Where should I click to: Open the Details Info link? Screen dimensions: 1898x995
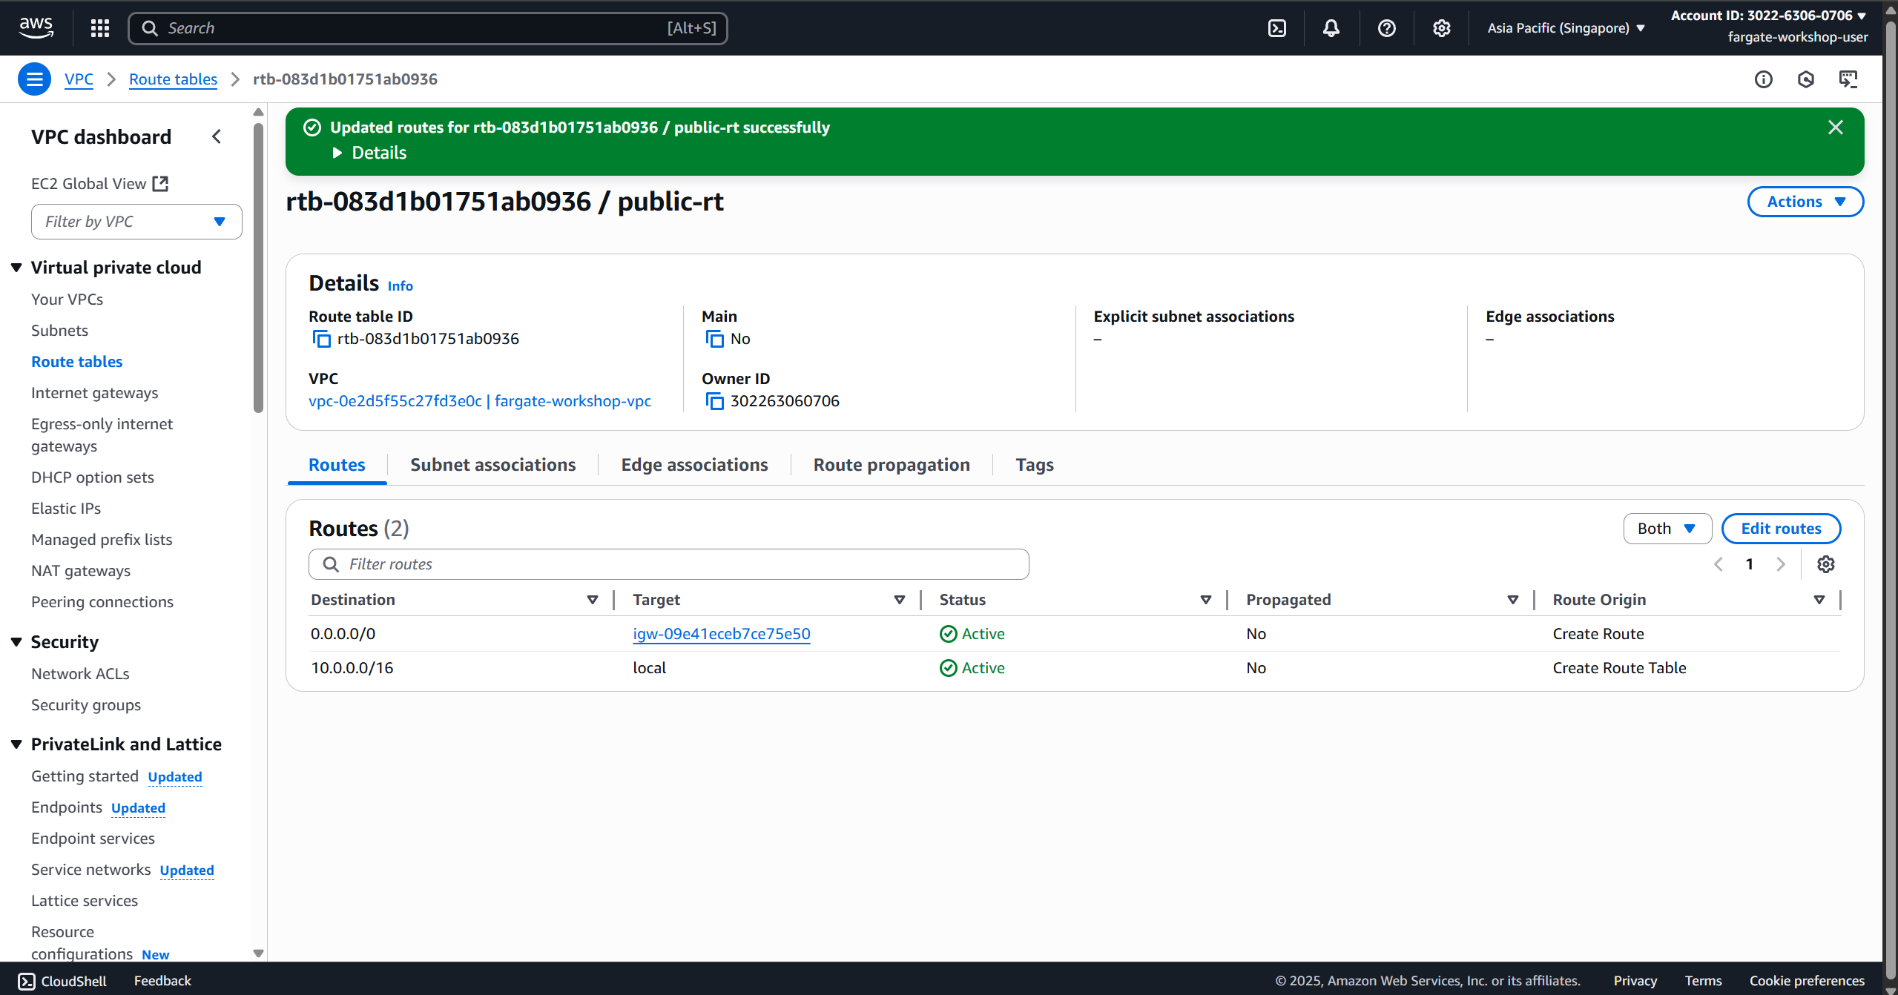(400, 286)
